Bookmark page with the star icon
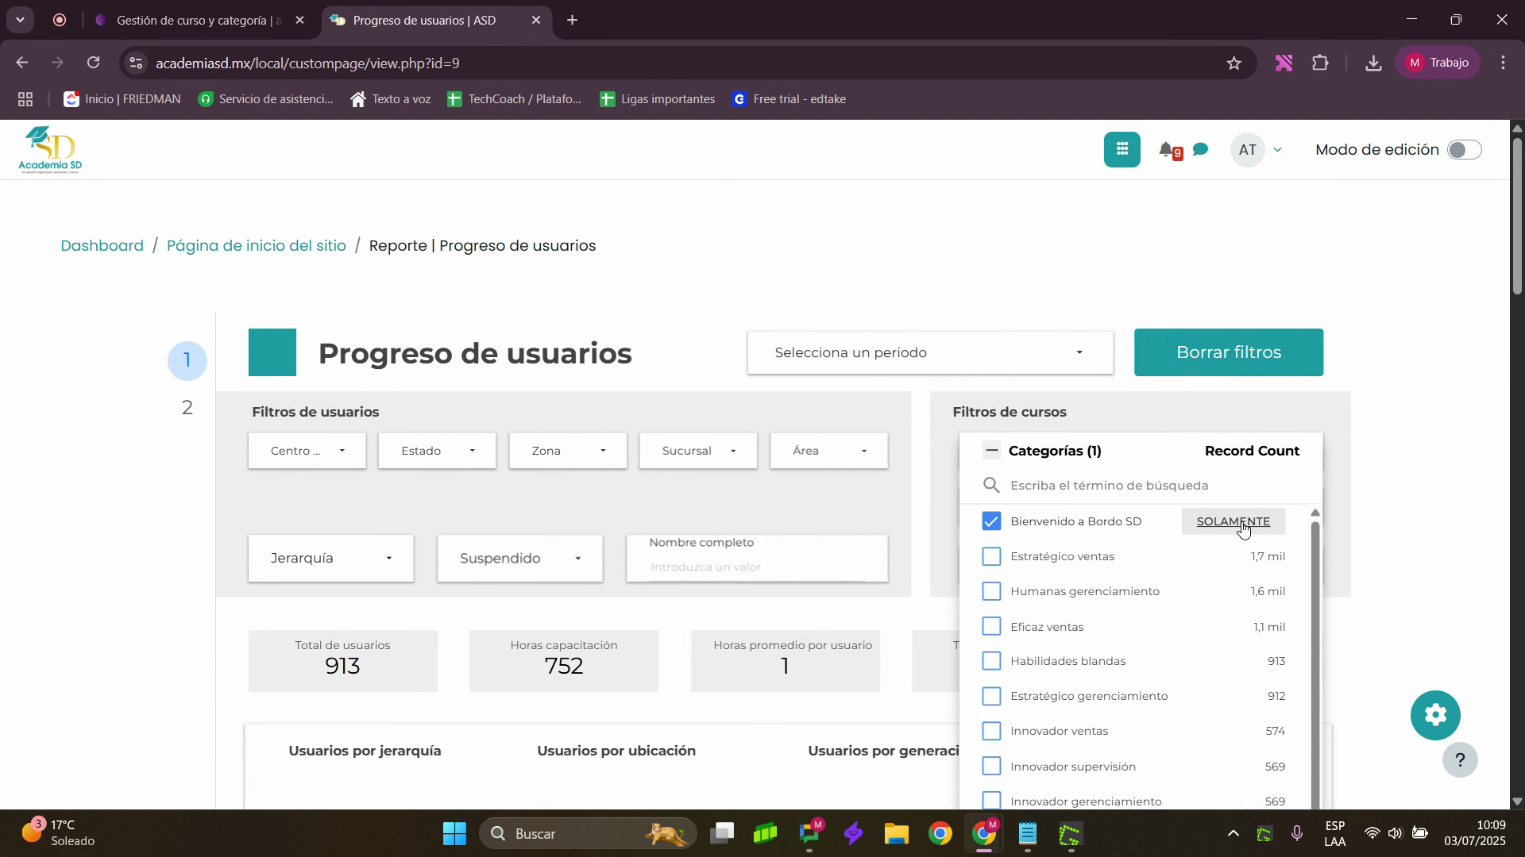This screenshot has width=1525, height=857. [x=1234, y=63]
